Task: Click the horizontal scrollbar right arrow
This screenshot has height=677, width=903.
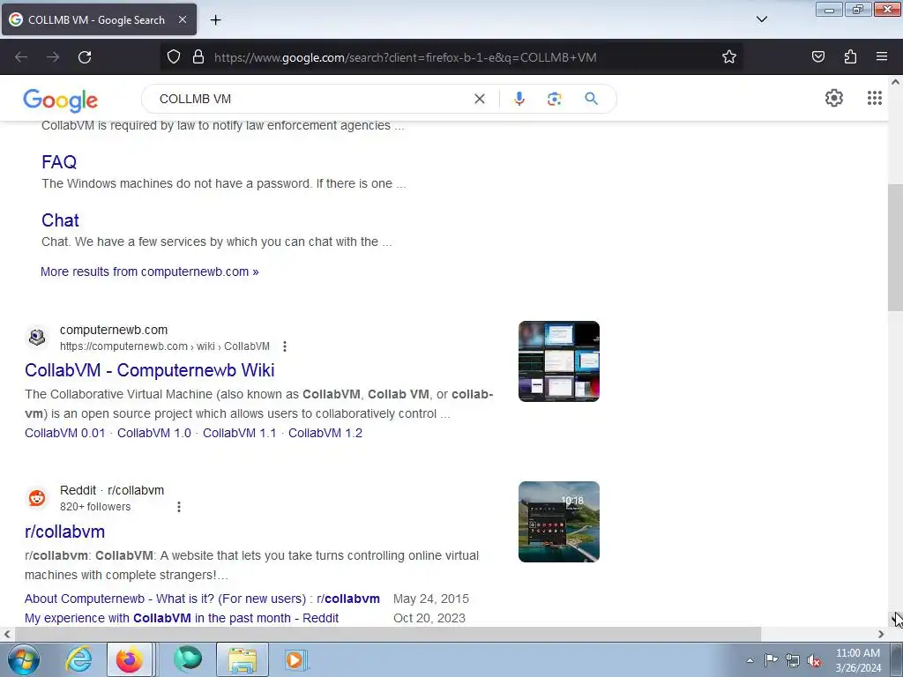Action: [881, 634]
